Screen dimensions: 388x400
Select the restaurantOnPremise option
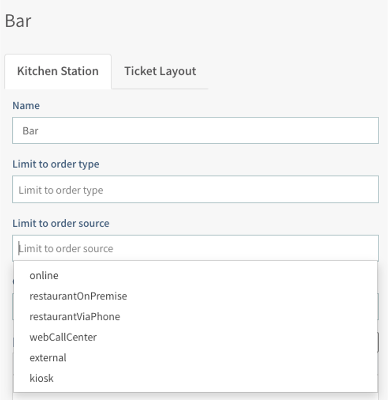pyautogui.click(x=78, y=296)
